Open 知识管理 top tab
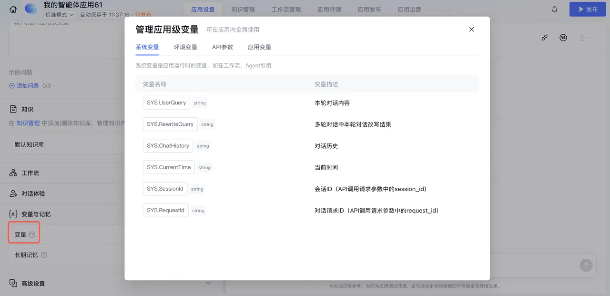The height and width of the screenshot is (296, 610). pos(243,10)
